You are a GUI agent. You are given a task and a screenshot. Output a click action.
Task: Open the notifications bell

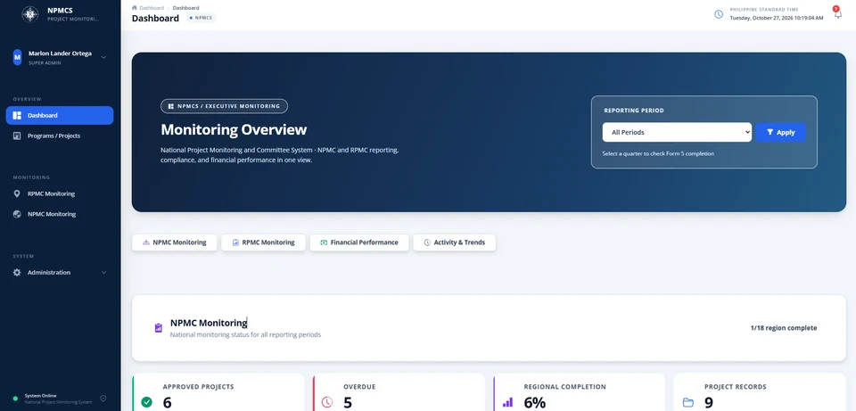point(838,14)
